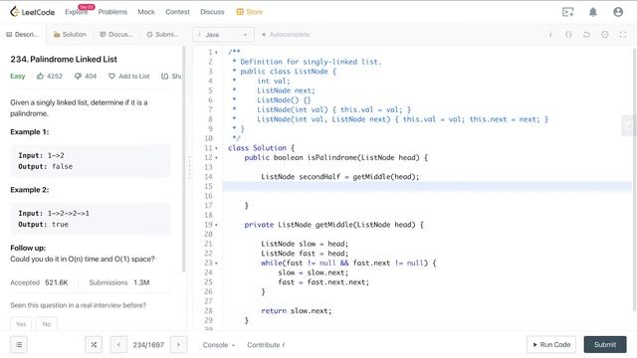Switch to the Discussion tab
The width and height of the screenshot is (637, 358).
click(x=116, y=35)
